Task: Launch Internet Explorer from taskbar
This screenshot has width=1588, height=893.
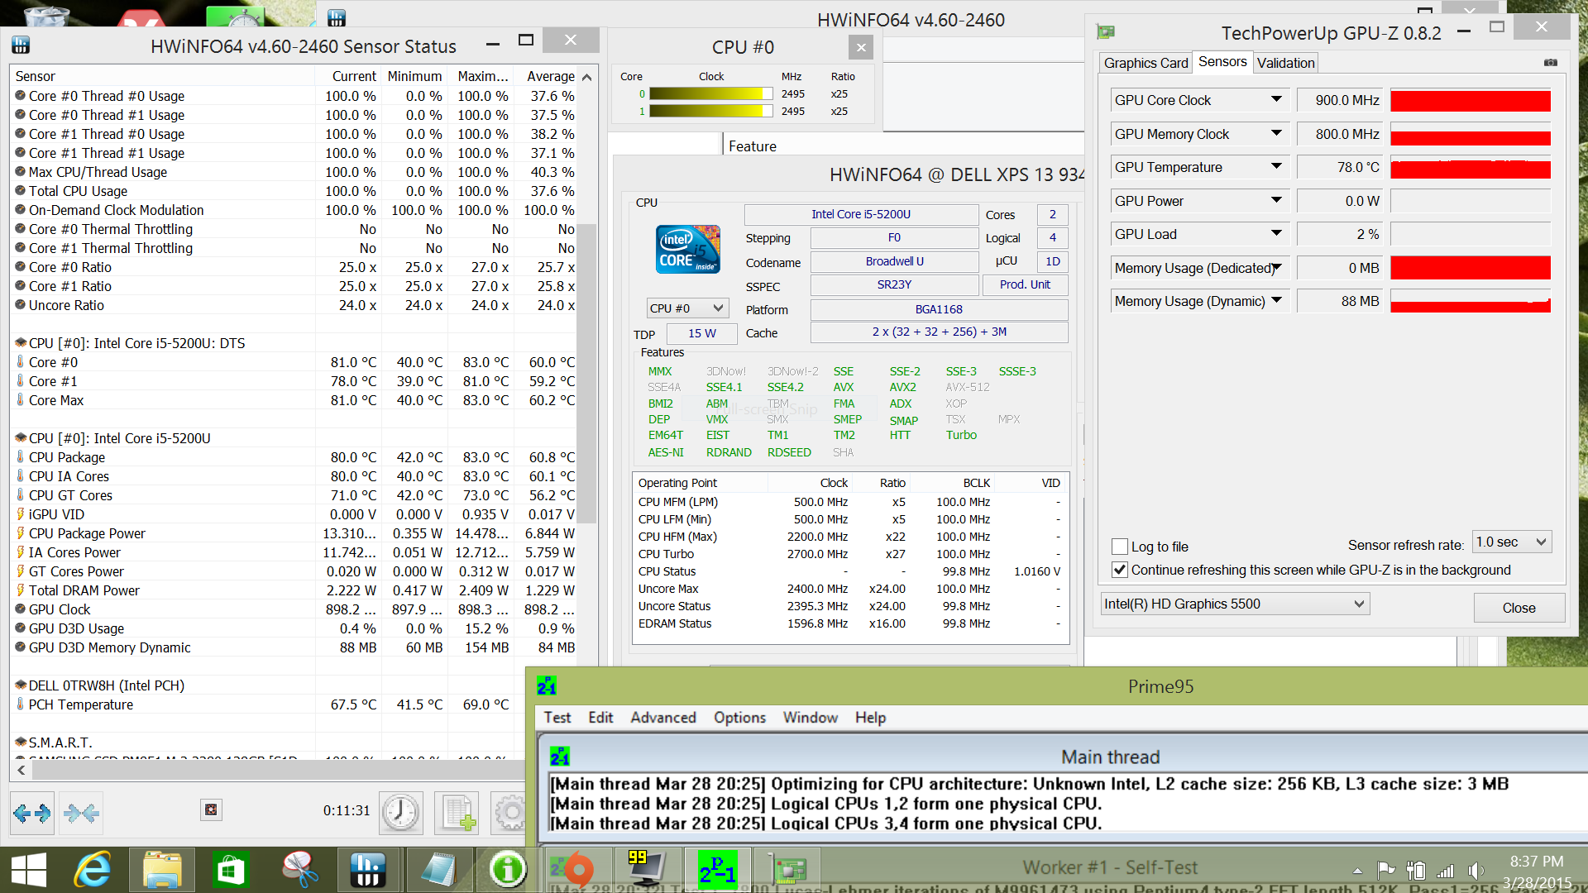Action: (92, 869)
